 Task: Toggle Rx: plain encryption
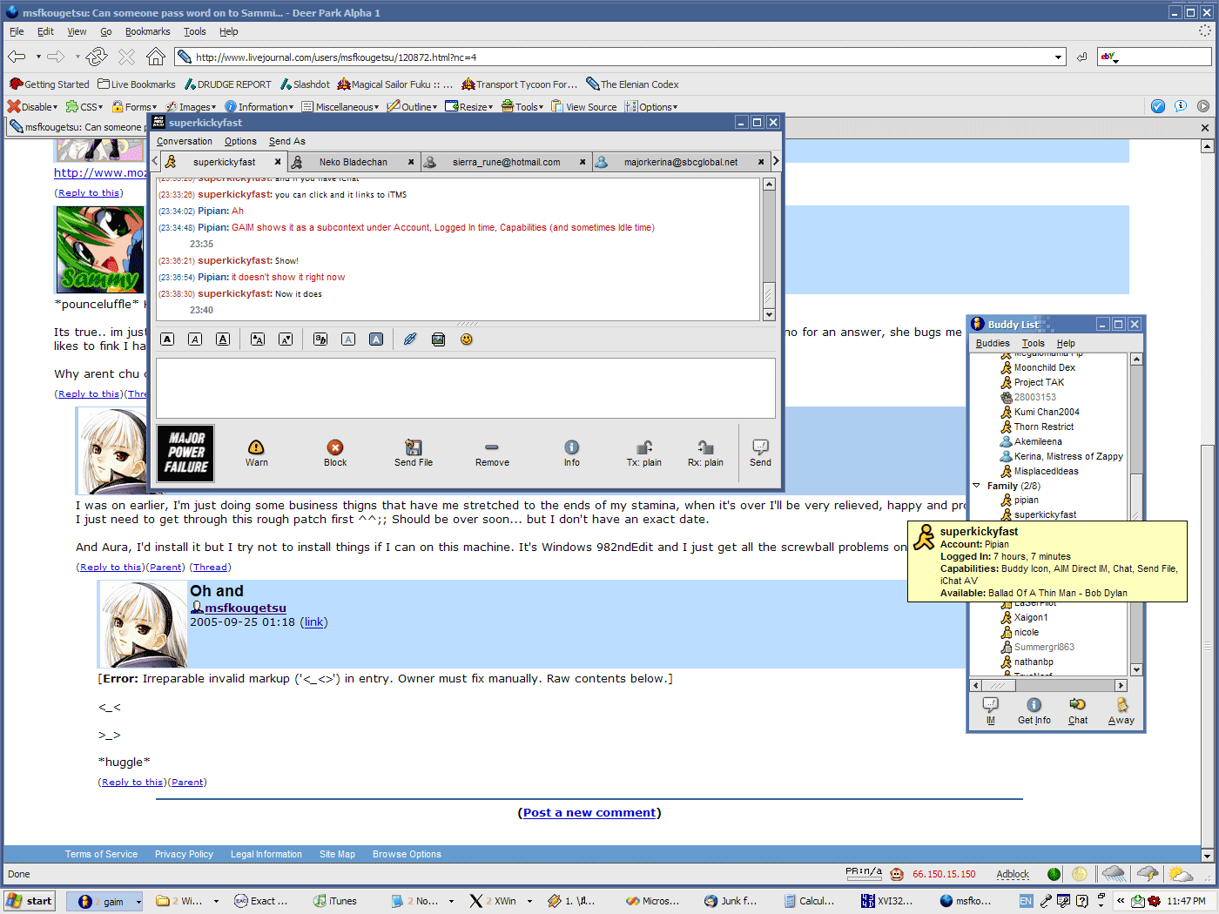pos(705,454)
